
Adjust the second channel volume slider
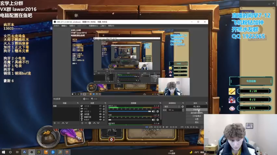click(x=129, y=120)
